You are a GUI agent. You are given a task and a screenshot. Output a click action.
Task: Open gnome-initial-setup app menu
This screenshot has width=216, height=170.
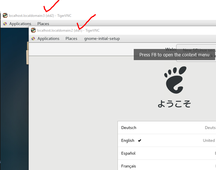(x=102, y=39)
